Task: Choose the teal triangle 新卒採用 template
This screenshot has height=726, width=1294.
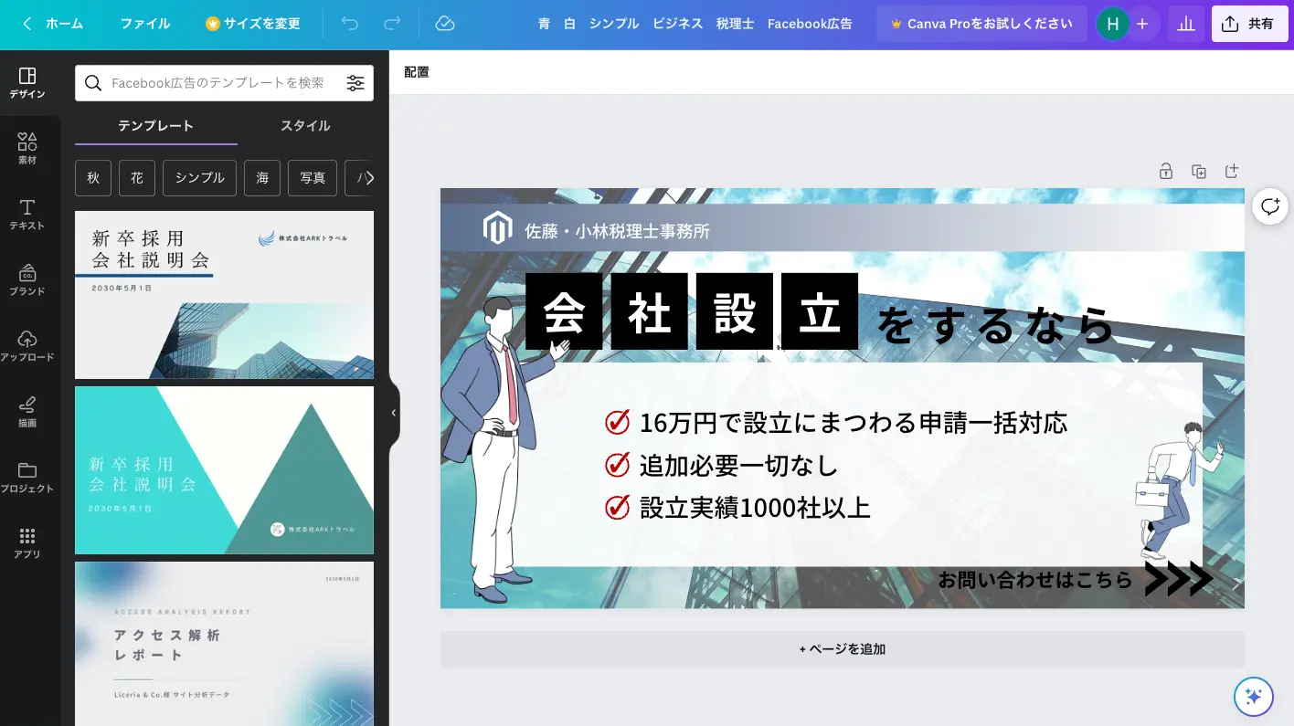Action: point(224,470)
